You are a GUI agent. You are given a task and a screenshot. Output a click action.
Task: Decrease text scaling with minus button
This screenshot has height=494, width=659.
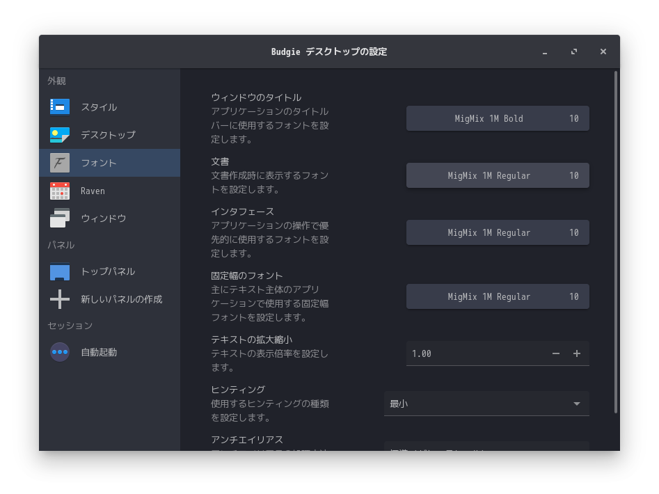[555, 353]
